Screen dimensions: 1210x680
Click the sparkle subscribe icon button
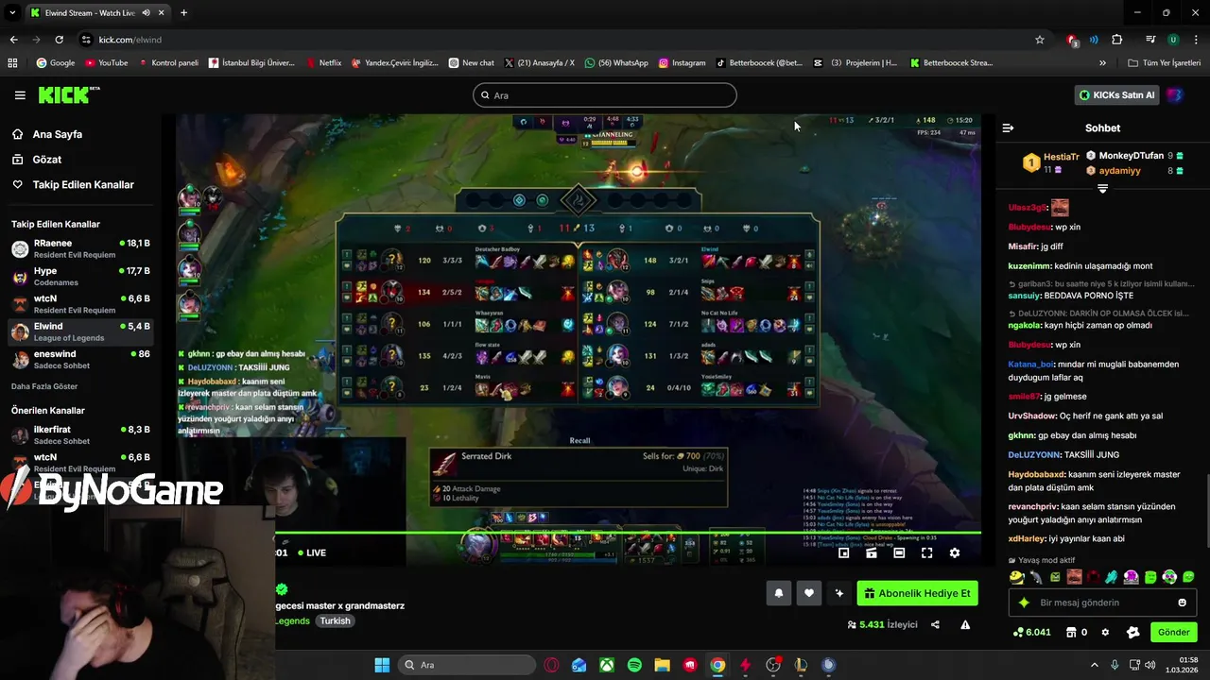tap(838, 593)
